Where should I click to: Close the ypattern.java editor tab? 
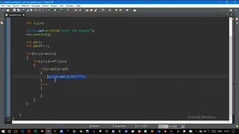click(24, 15)
